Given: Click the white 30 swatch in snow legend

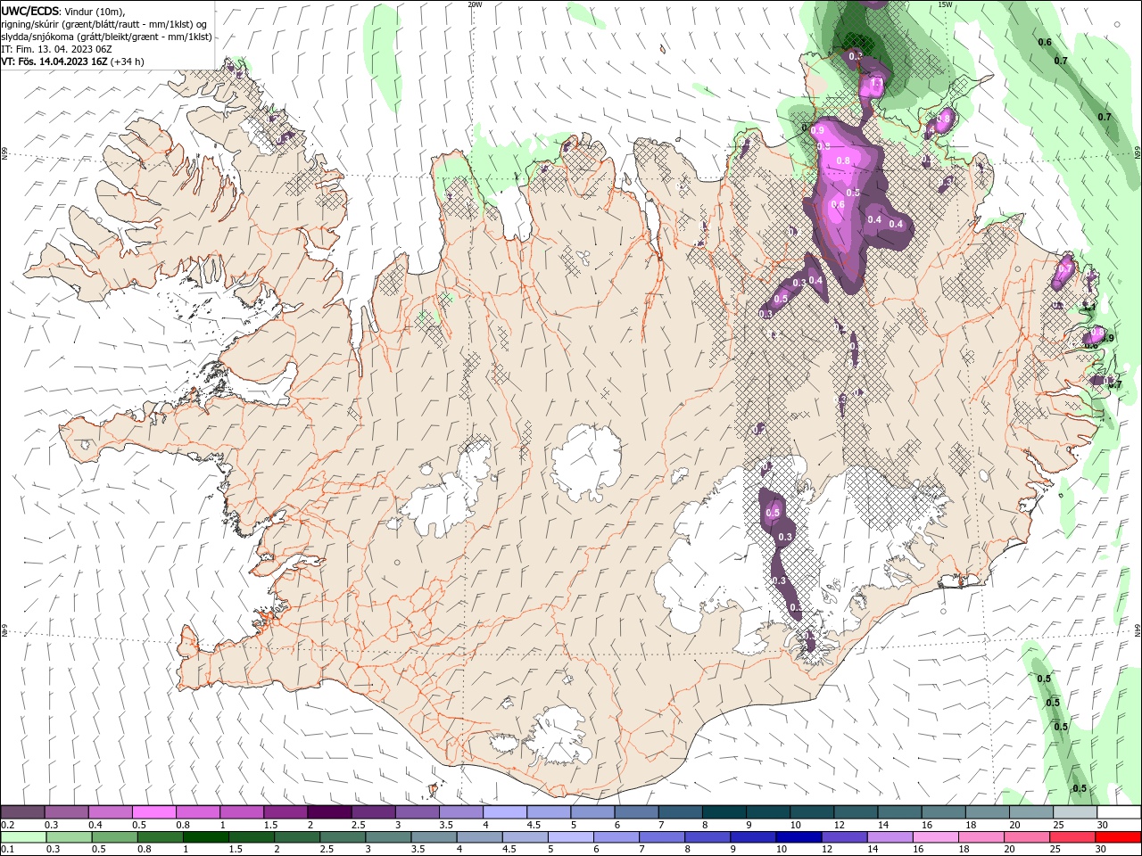Looking at the screenshot, I should [x=1119, y=812].
